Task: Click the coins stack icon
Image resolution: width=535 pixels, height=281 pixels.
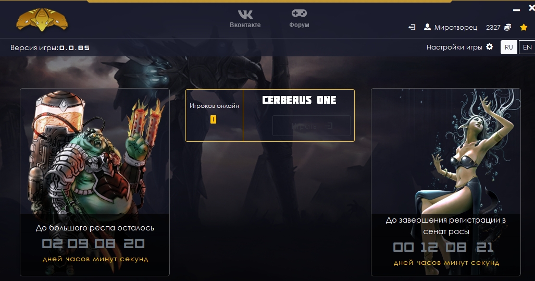Action: pyautogui.click(x=508, y=27)
